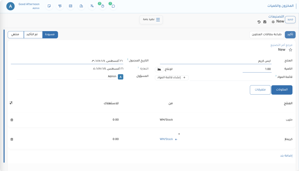Switch to the متفرقات tab
Viewport: 299px width, 171px height.
click(x=260, y=90)
